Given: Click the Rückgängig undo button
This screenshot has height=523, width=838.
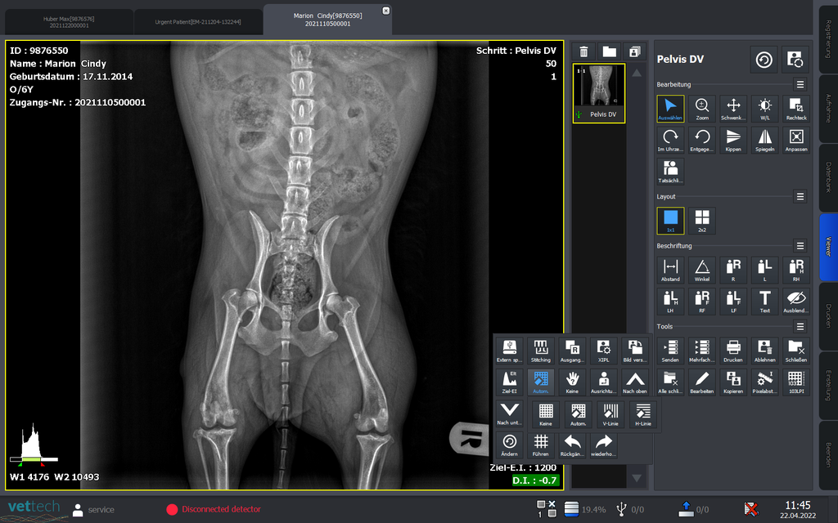Looking at the screenshot, I should click(x=572, y=445).
